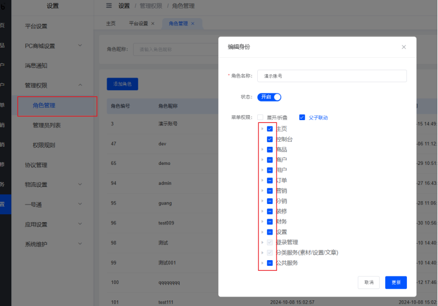Click the 角色名称 input field
This screenshot has height=306, width=438.
pyautogui.click(x=332, y=76)
